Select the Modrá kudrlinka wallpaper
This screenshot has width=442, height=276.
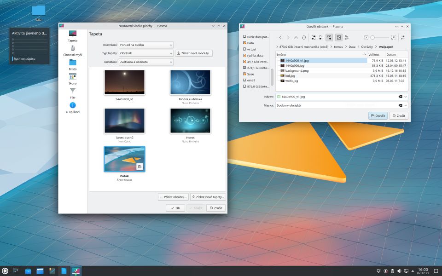click(190, 82)
